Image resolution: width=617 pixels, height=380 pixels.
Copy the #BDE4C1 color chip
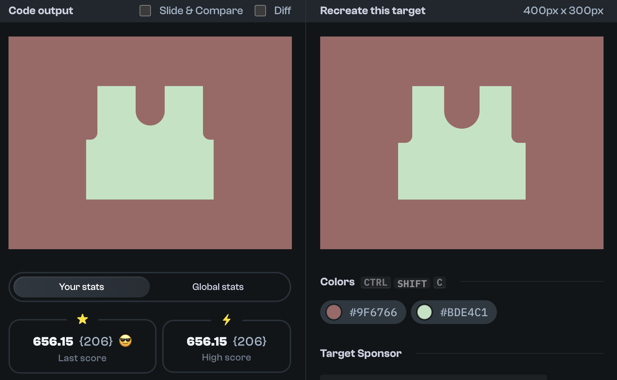[x=454, y=312]
